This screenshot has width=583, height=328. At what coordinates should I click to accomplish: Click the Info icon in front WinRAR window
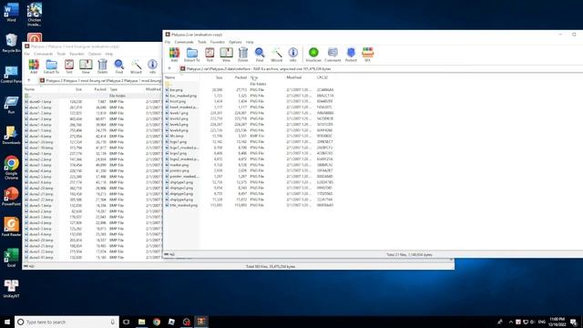coord(293,55)
